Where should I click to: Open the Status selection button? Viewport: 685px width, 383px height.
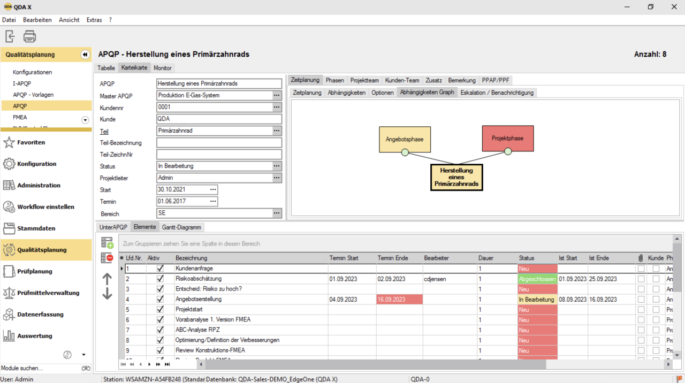pos(277,166)
